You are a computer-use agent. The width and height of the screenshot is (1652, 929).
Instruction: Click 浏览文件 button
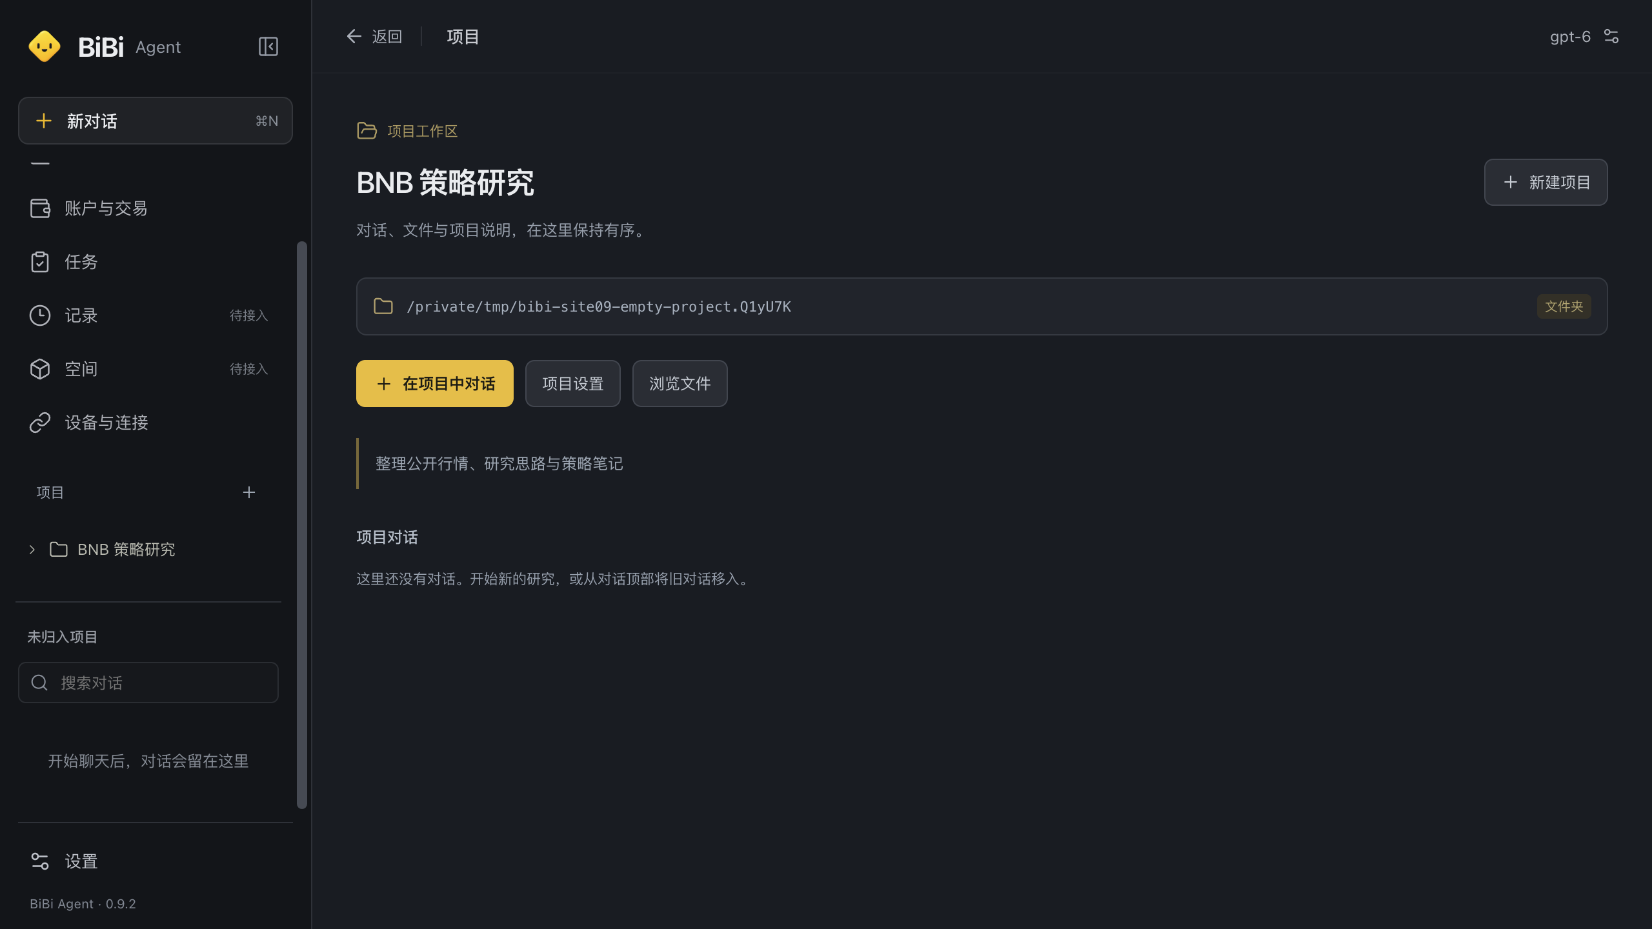click(x=680, y=384)
